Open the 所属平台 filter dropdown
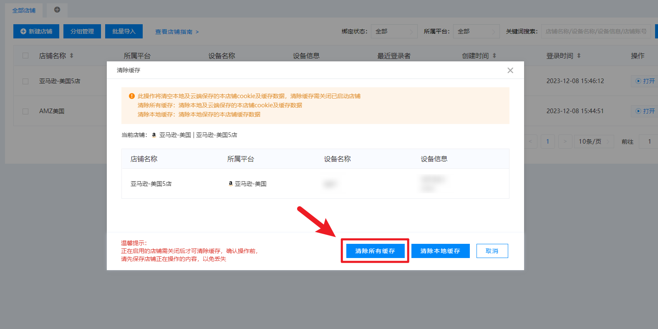 [x=476, y=31]
